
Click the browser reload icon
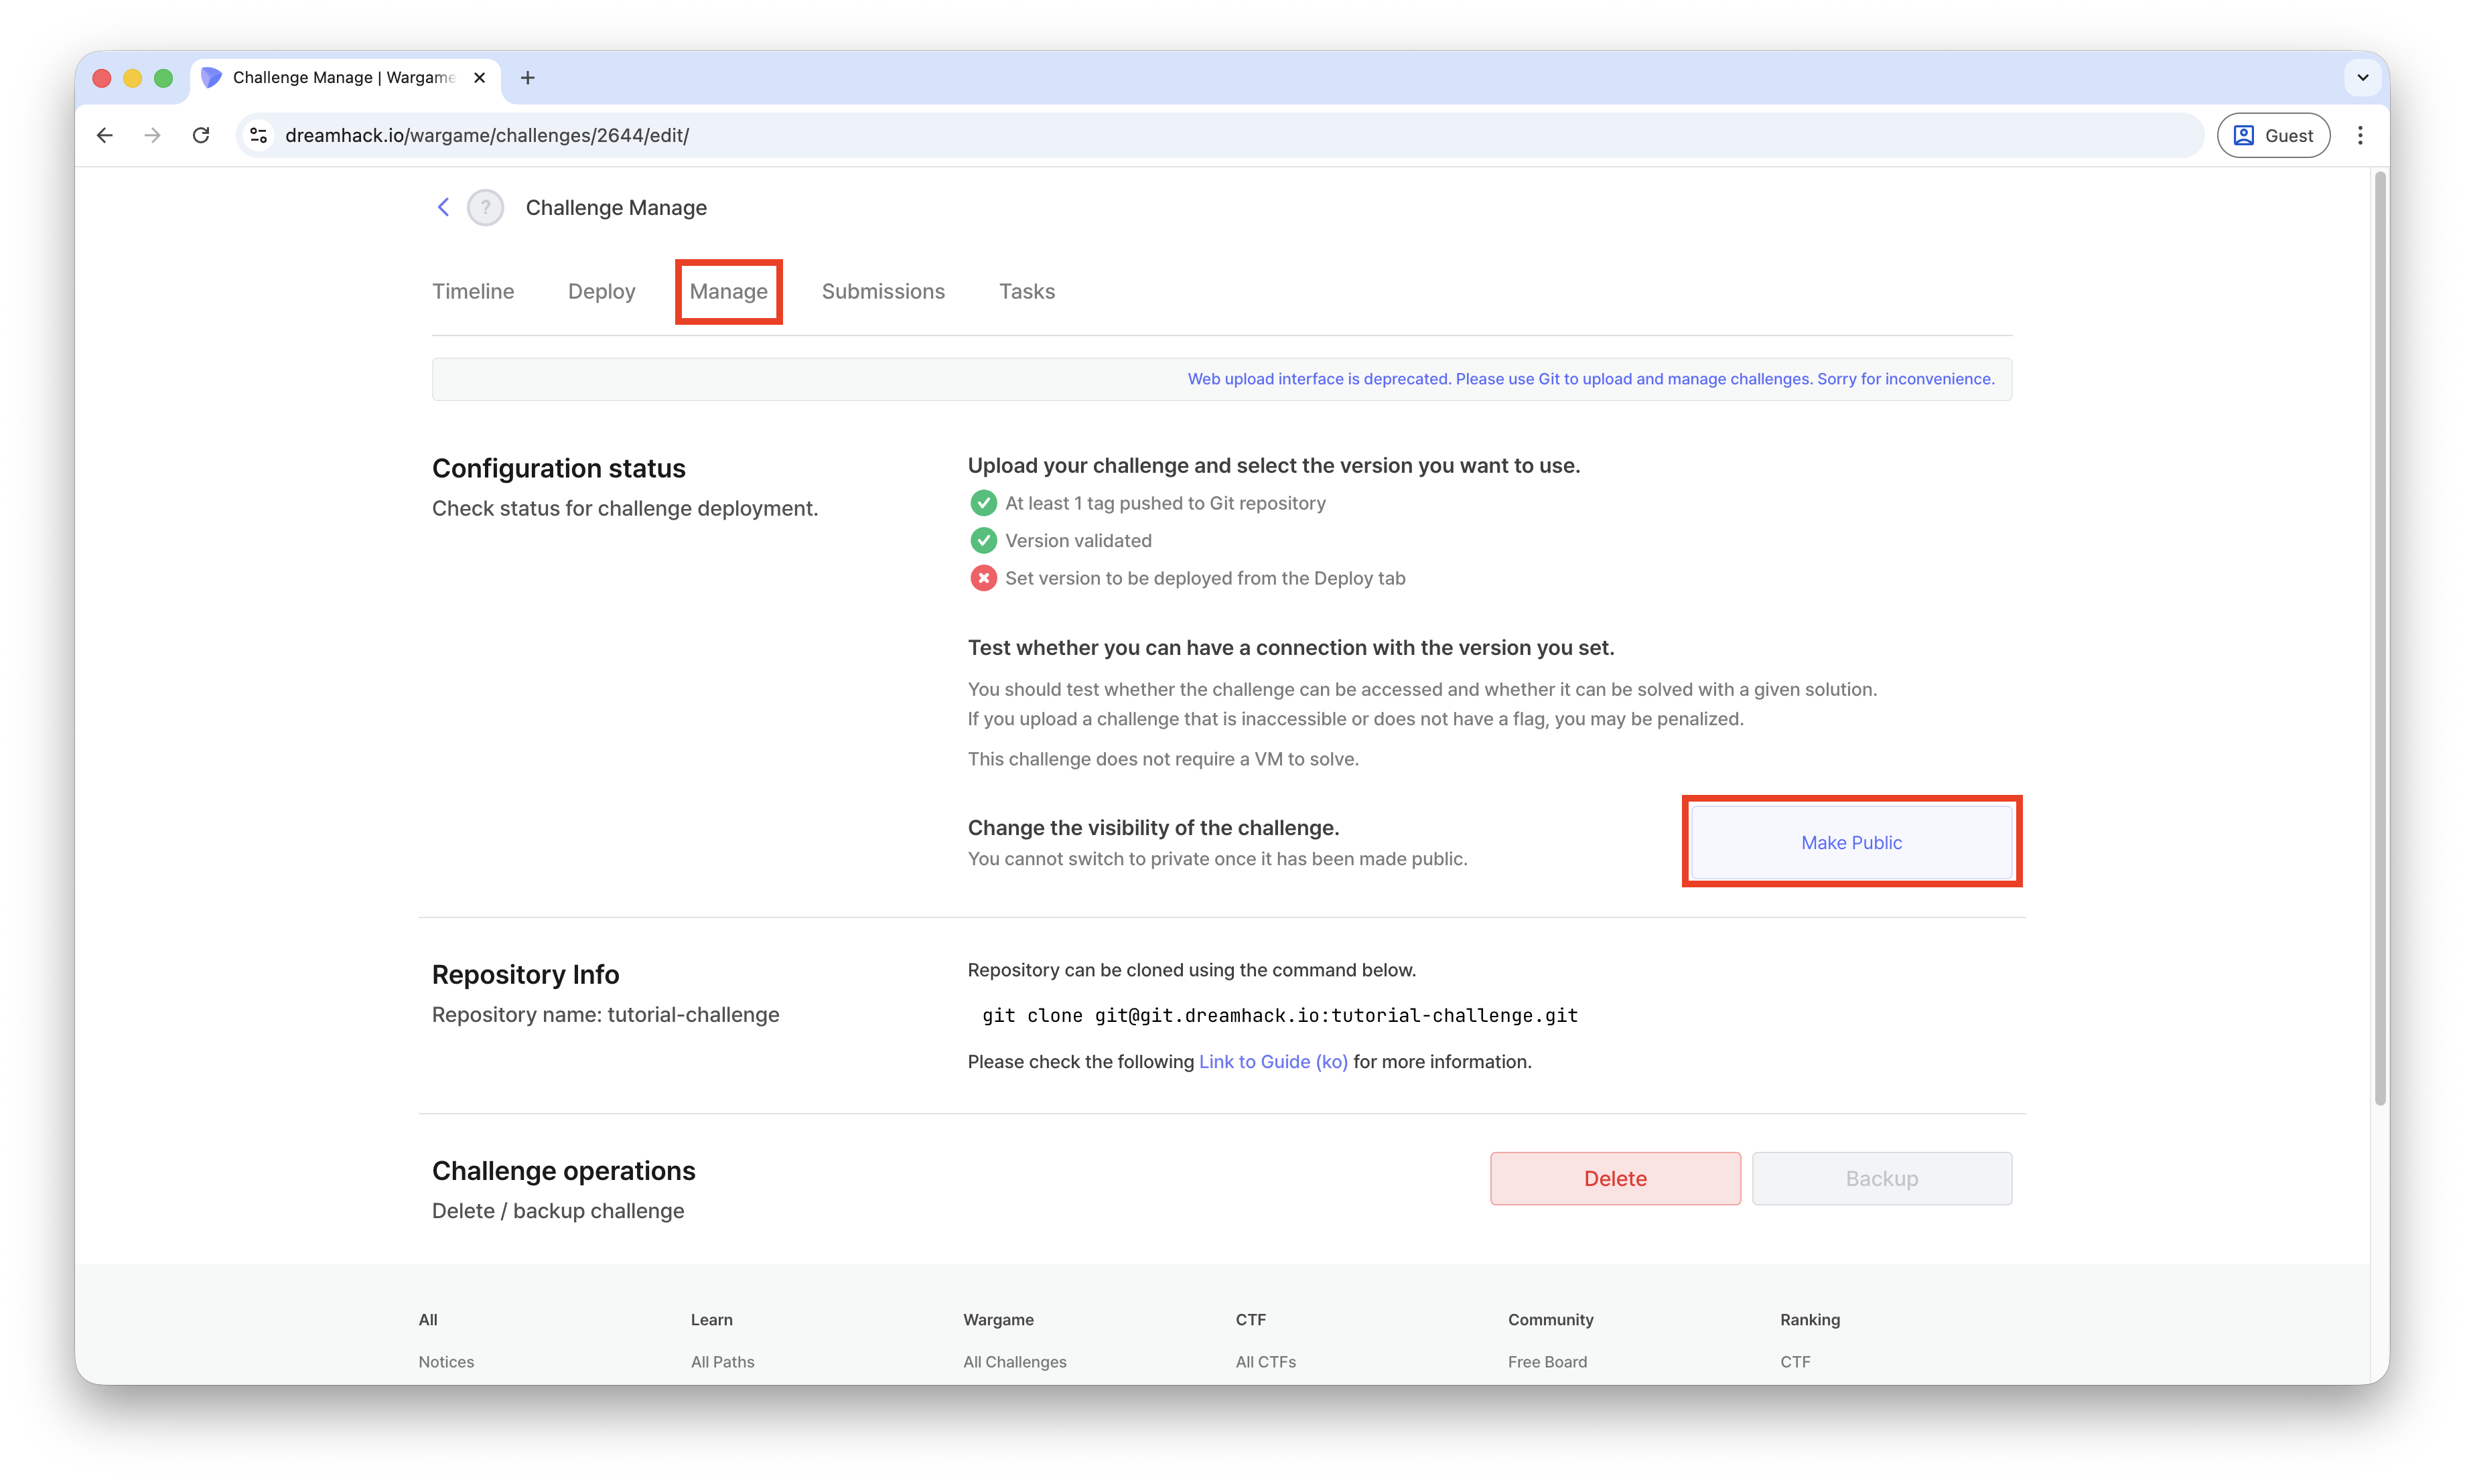coord(201,135)
